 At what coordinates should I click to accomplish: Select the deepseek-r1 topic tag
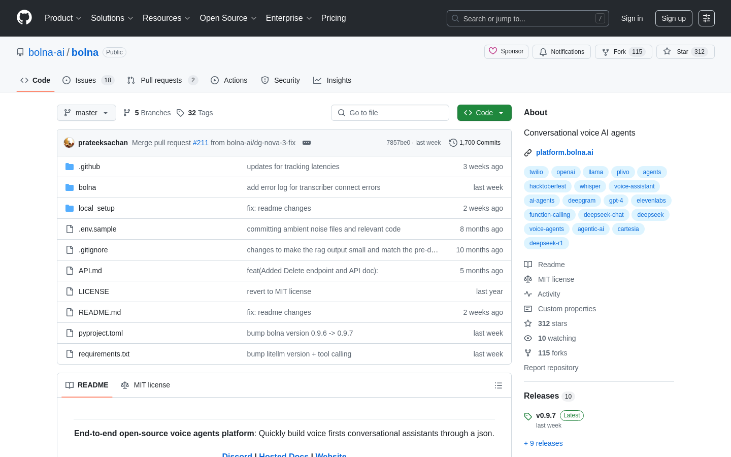(x=546, y=243)
